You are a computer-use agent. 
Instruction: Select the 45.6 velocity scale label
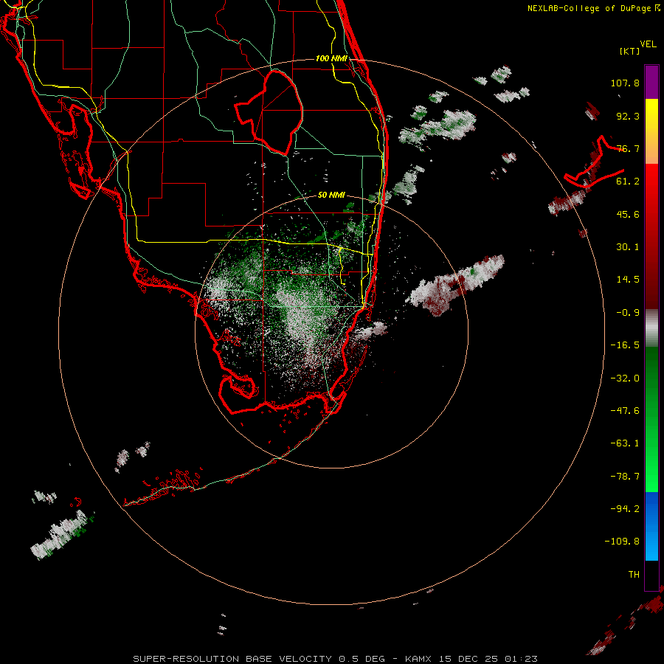pos(628,214)
